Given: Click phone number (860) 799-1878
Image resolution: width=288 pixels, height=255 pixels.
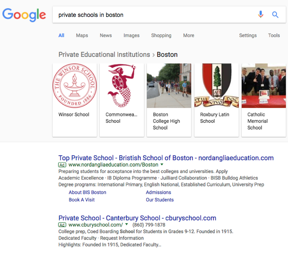Looking at the screenshot, I should coord(149,225).
